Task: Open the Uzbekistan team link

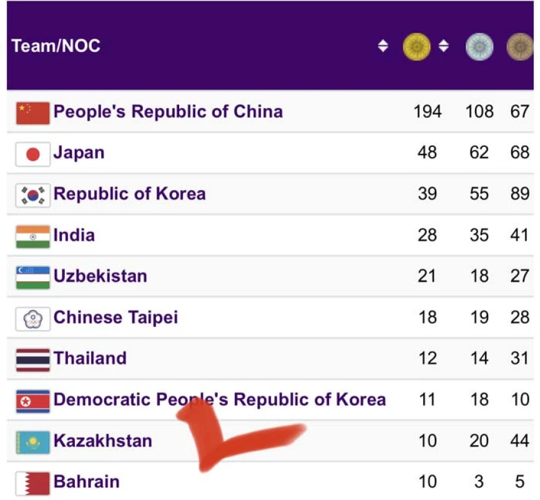Action: [x=100, y=276]
